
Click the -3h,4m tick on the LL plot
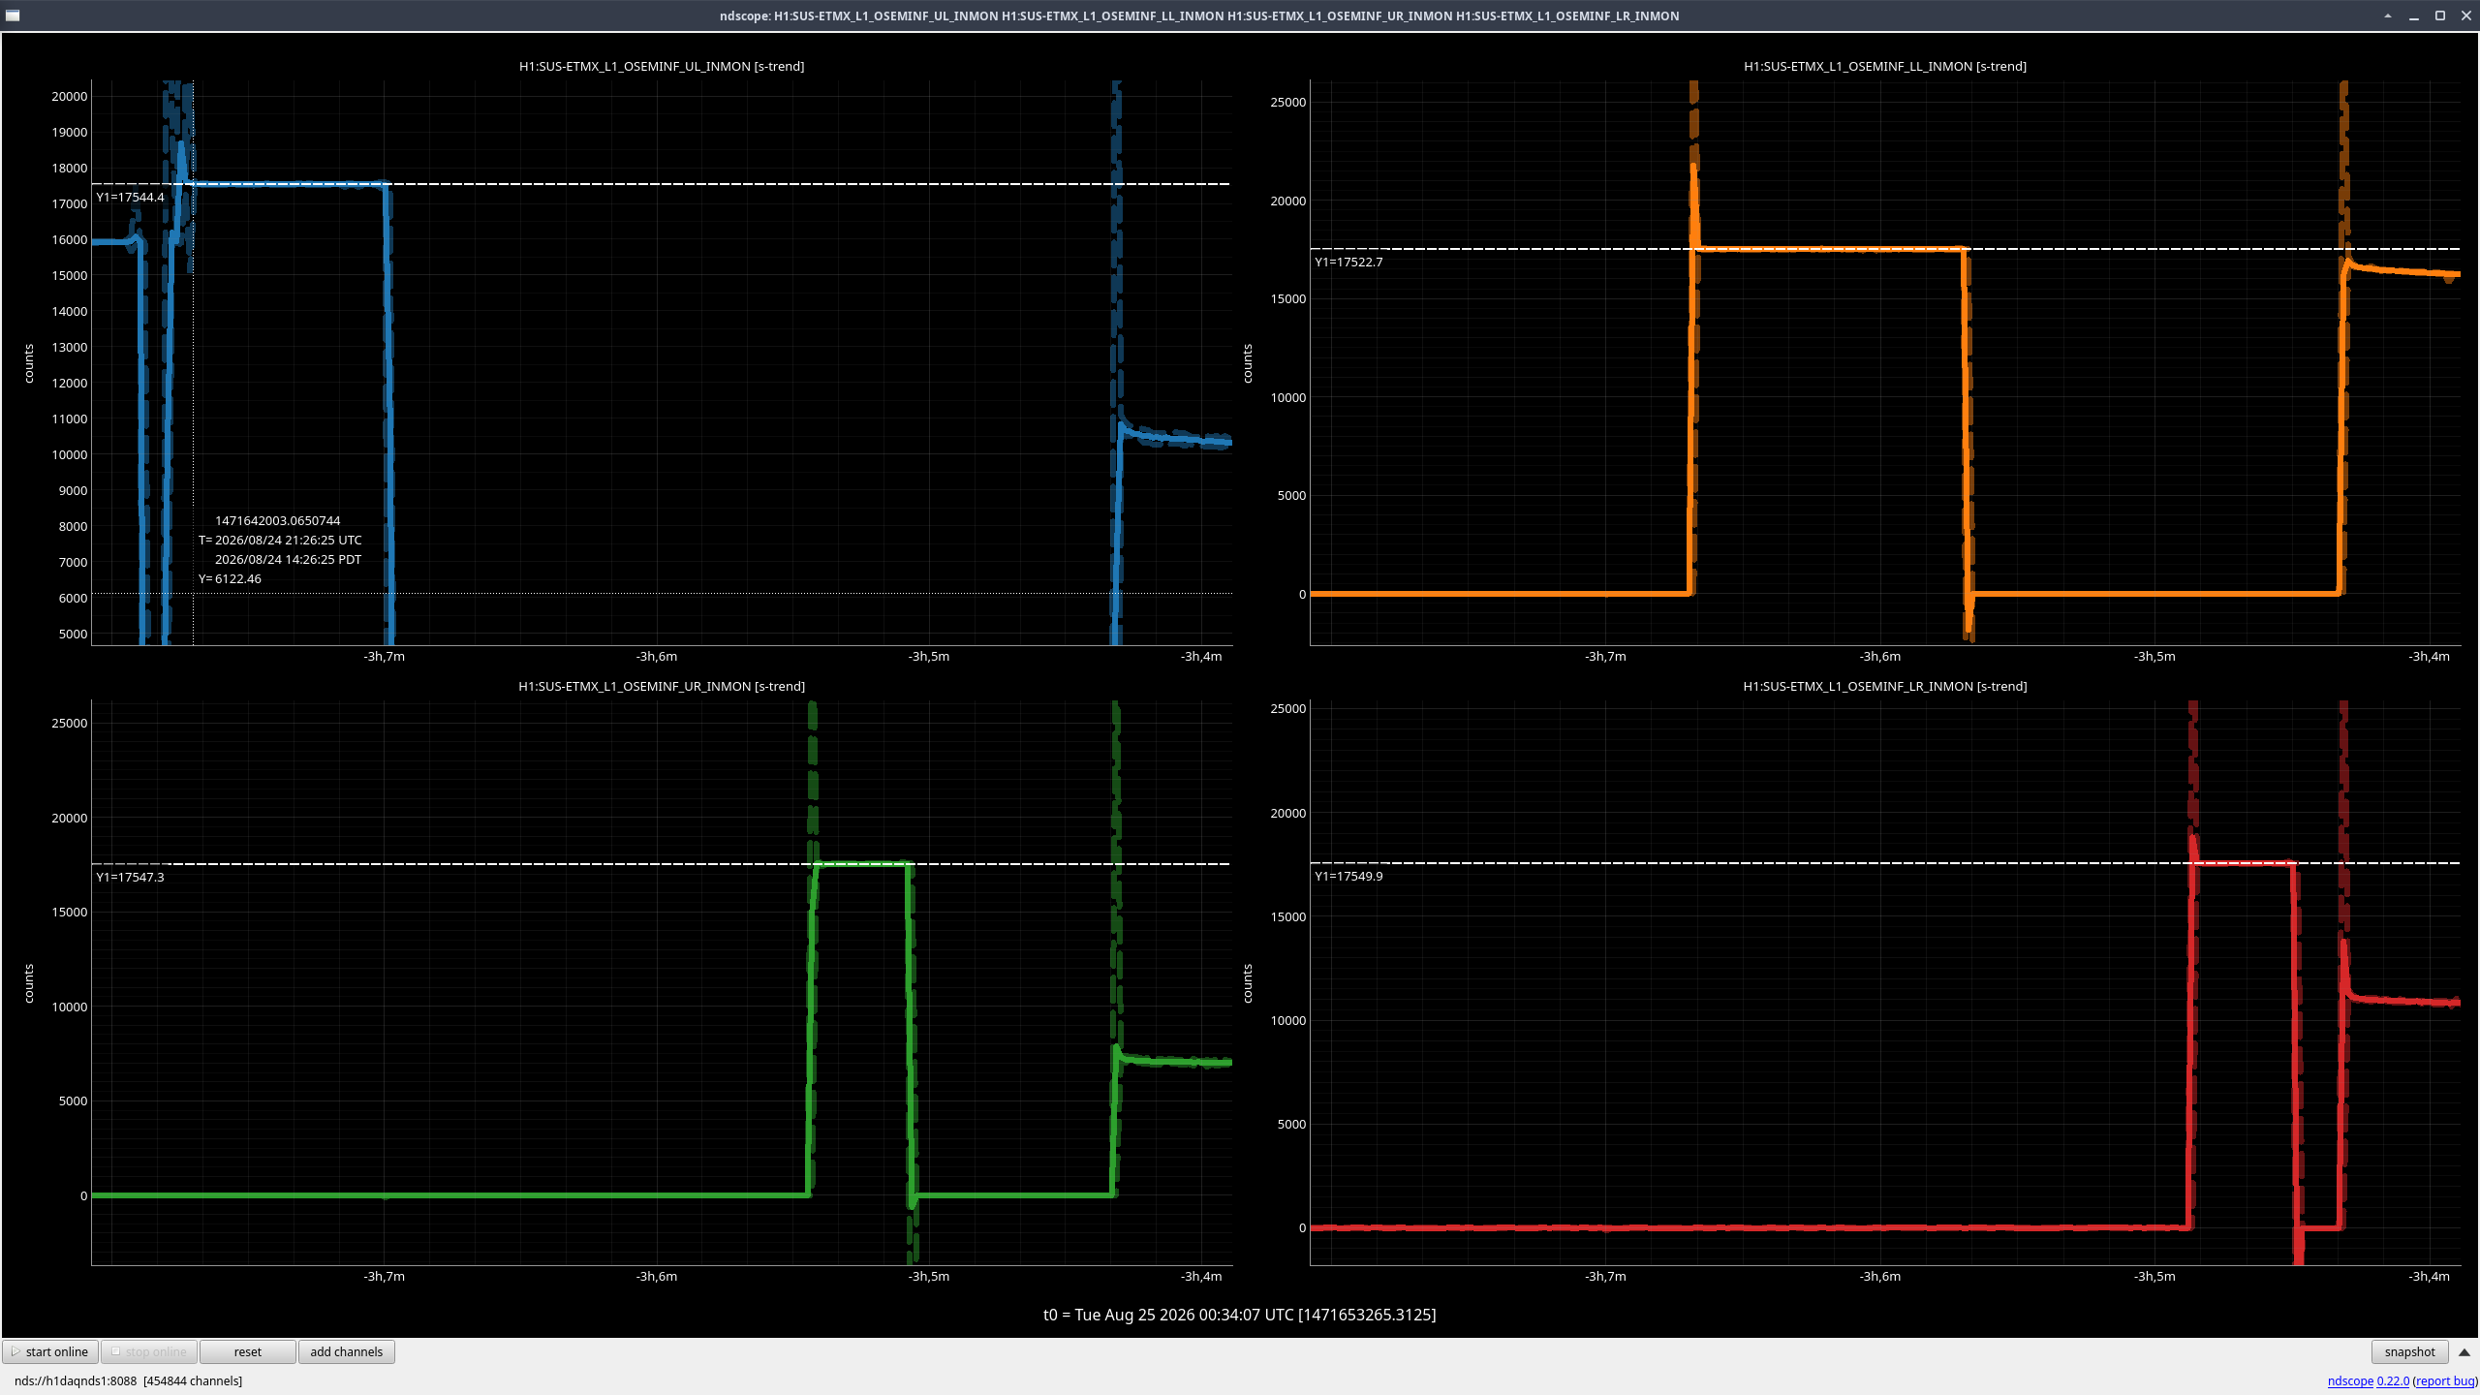[x=2429, y=656]
